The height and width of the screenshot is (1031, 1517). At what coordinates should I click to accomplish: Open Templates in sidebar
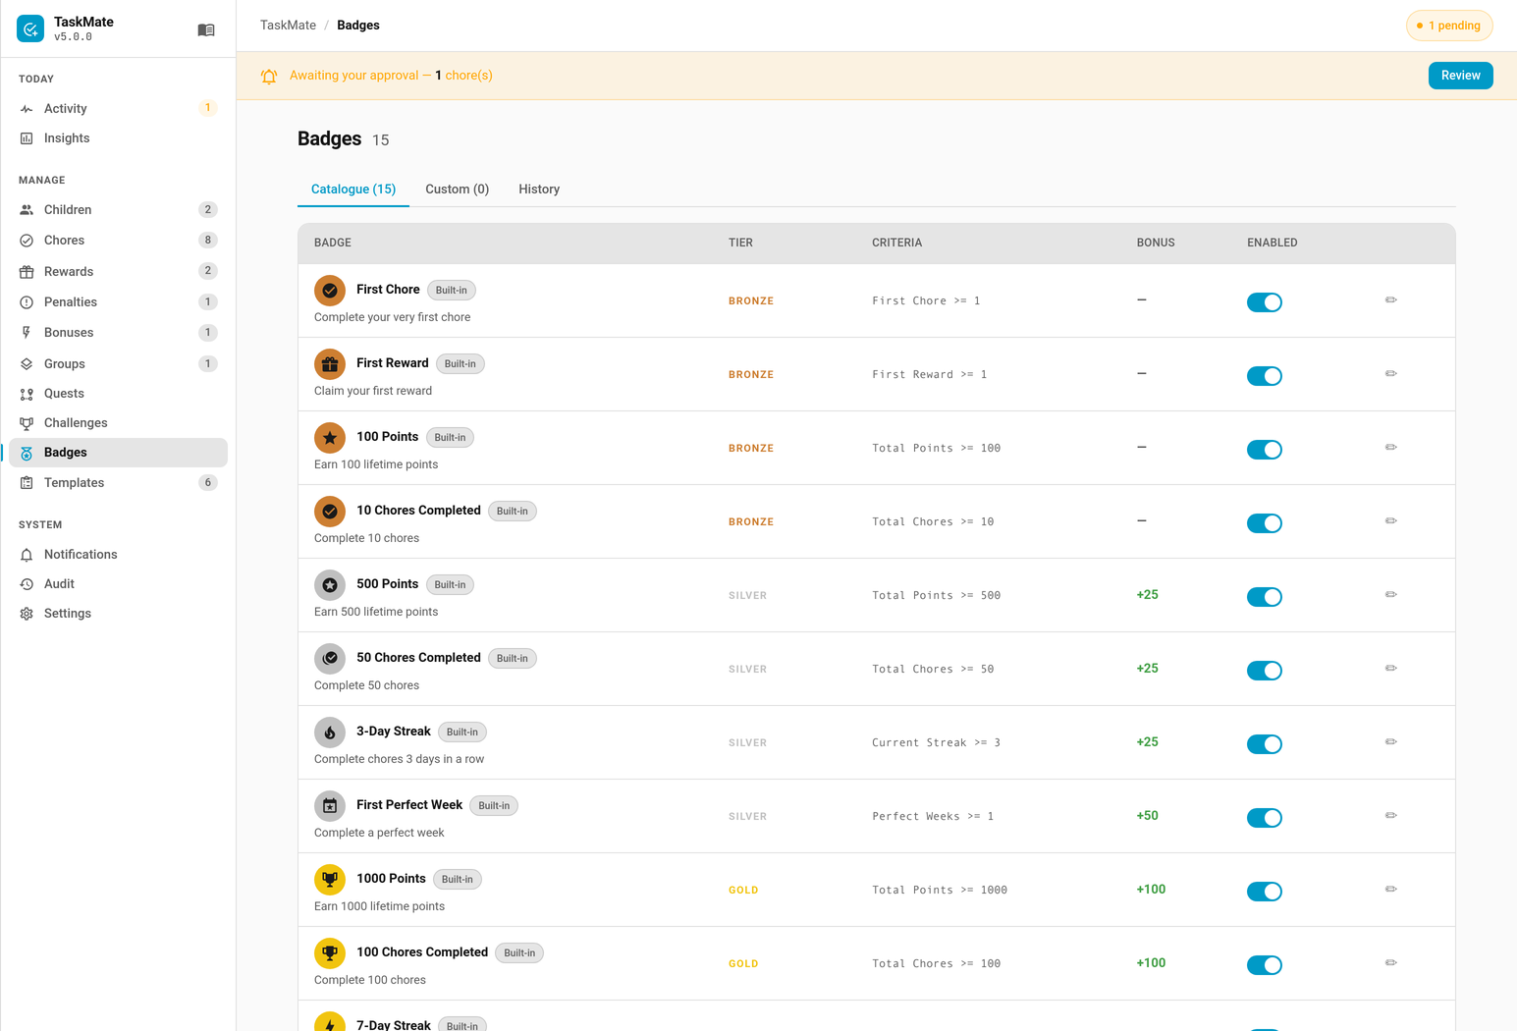click(118, 483)
